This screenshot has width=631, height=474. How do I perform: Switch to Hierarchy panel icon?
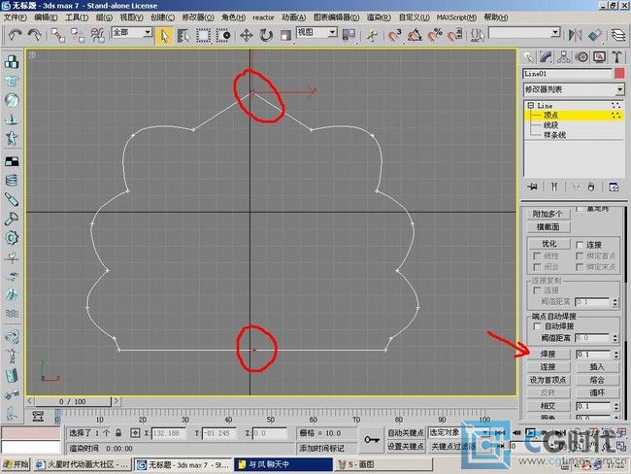pos(564,57)
